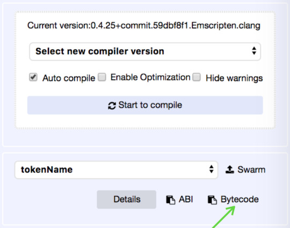
Task: Copy ABI via ABI label
Action: [186, 200]
